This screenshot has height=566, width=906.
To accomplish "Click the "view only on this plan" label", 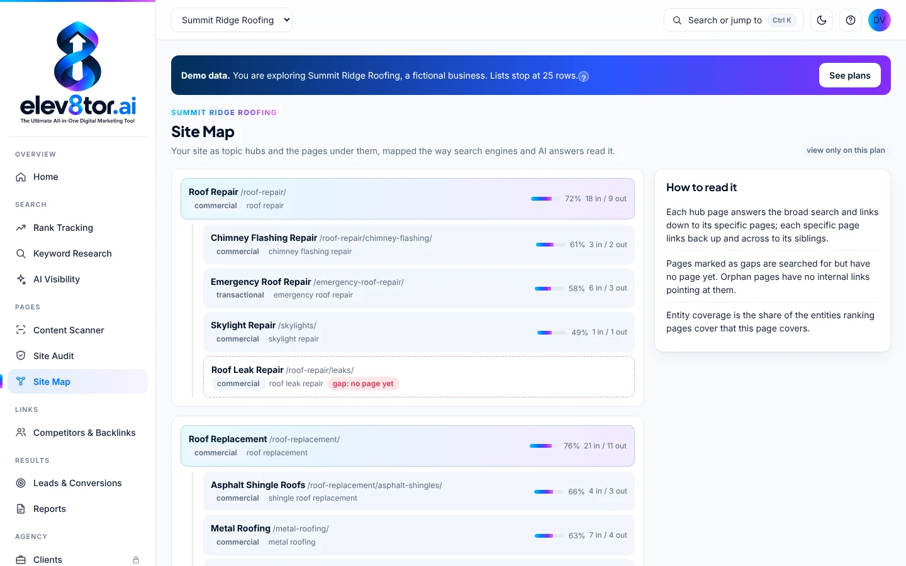I will coord(846,150).
